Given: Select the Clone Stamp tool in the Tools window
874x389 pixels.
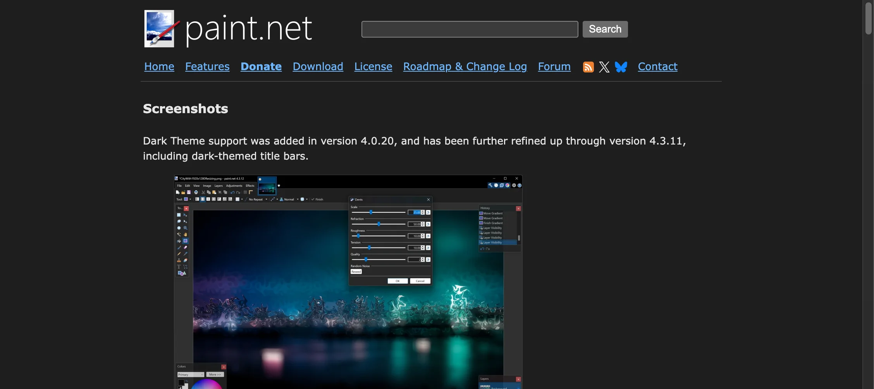Looking at the screenshot, I should coord(179,260).
